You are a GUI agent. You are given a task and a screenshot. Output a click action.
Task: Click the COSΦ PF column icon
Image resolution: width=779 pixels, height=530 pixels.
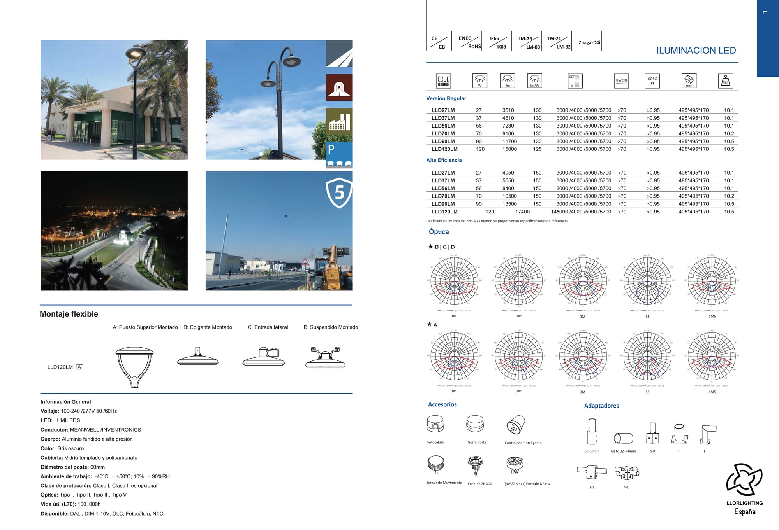point(652,81)
